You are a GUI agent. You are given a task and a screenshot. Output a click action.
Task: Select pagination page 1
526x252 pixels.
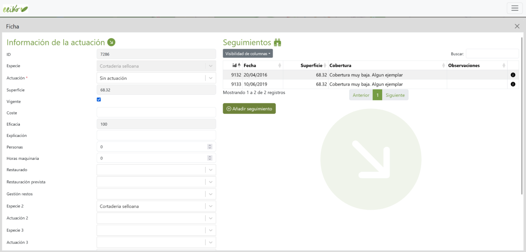point(377,95)
